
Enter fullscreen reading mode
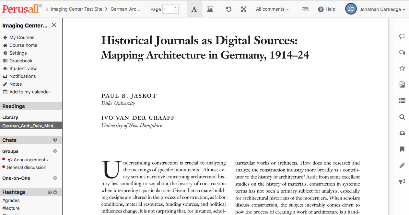pos(244,9)
